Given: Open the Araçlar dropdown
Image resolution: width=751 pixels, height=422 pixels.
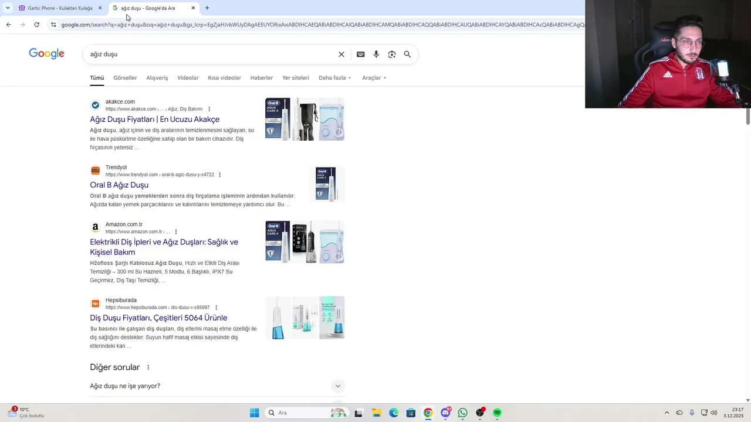Looking at the screenshot, I should point(374,78).
